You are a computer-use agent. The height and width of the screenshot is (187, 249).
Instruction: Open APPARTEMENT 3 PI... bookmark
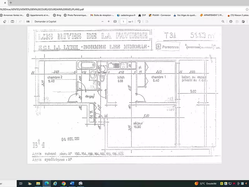(x=212, y=15)
